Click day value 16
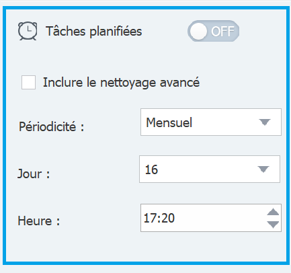The height and width of the screenshot is (273, 291). pos(151,169)
